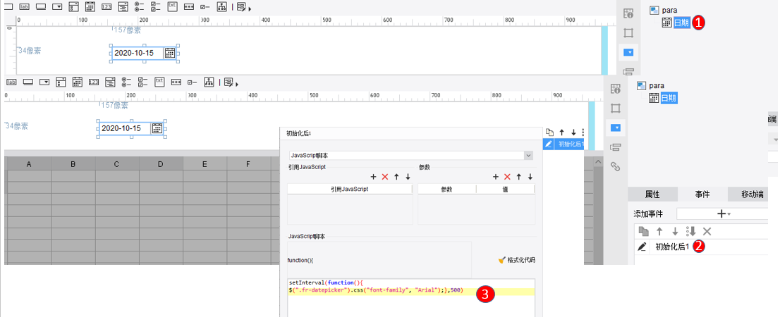
Task: Select spreadsheet column header E
Action: click(x=205, y=163)
